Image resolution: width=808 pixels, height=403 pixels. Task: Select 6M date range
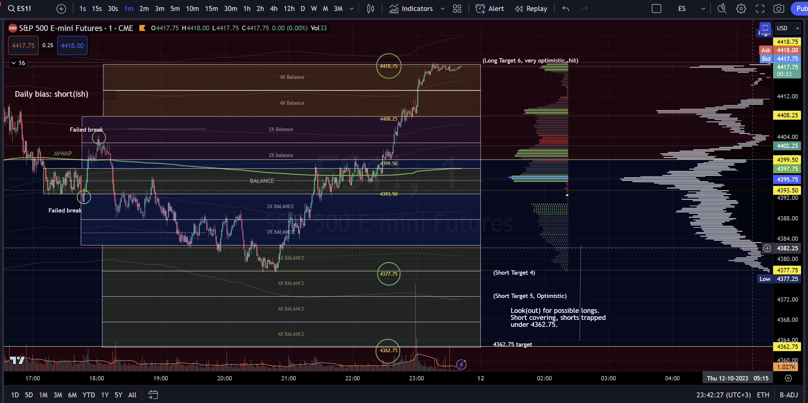(72, 395)
